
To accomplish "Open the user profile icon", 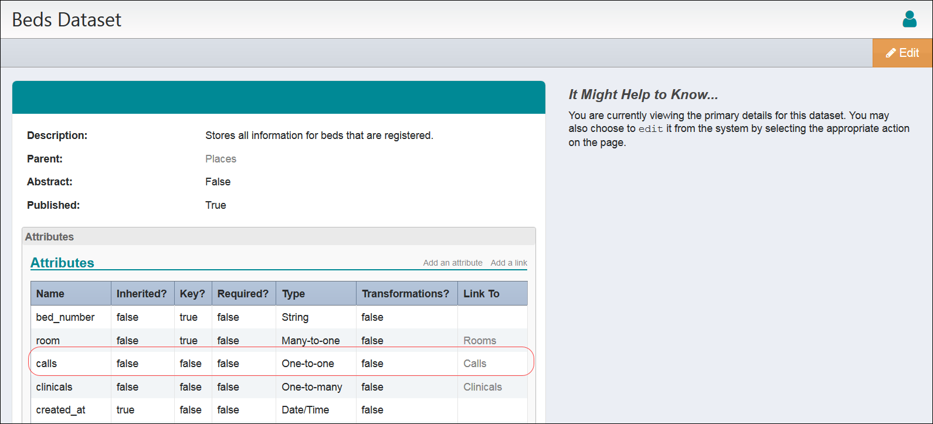I will pyautogui.click(x=909, y=19).
